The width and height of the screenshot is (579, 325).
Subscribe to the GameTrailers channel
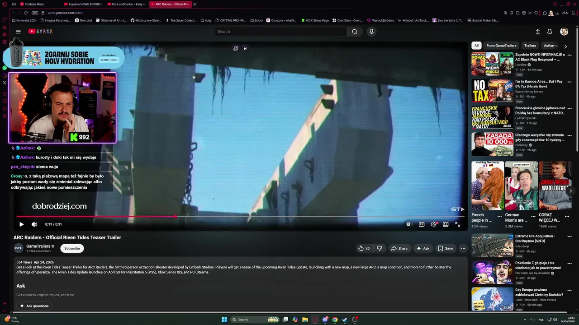tap(72, 248)
